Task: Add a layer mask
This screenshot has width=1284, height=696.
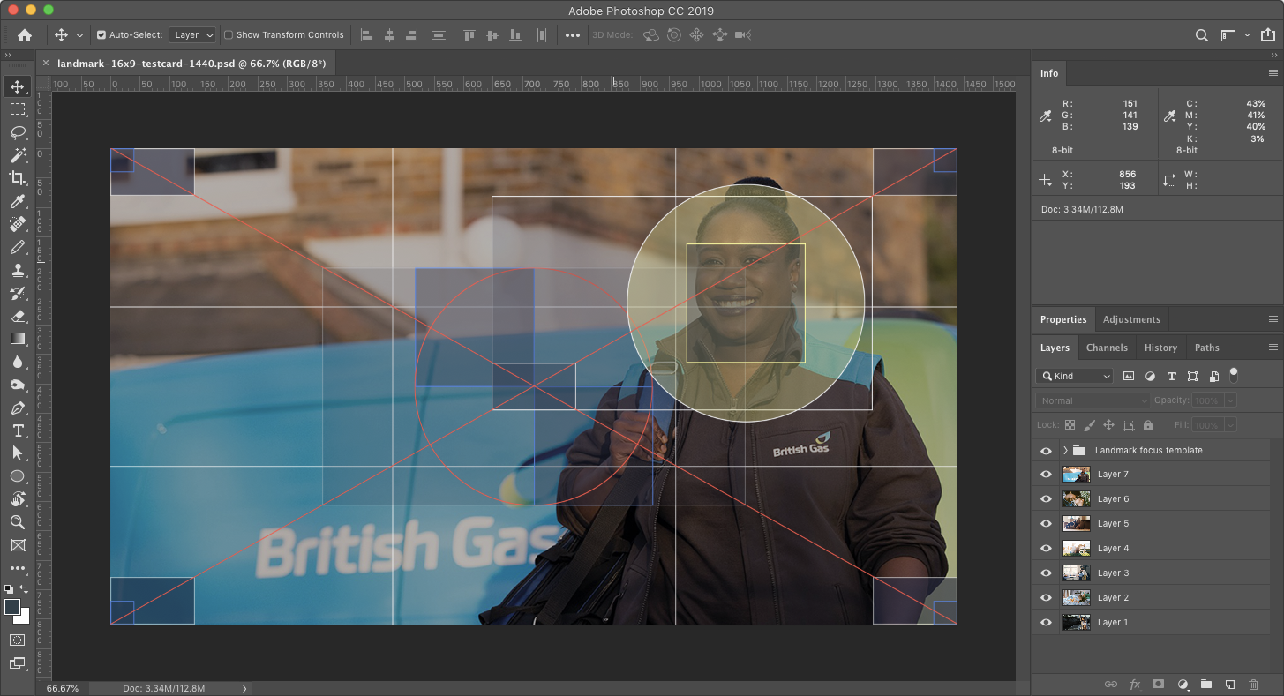Action: [x=1159, y=685]
